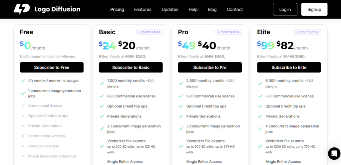Click the X icon beside Creative Upscaler
The image size is (341, 165).
pos(23,146)
